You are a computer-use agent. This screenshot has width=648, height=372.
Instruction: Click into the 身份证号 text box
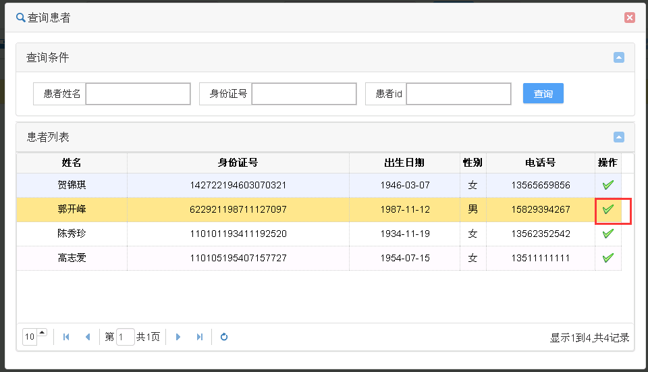[x=304, y=94]
